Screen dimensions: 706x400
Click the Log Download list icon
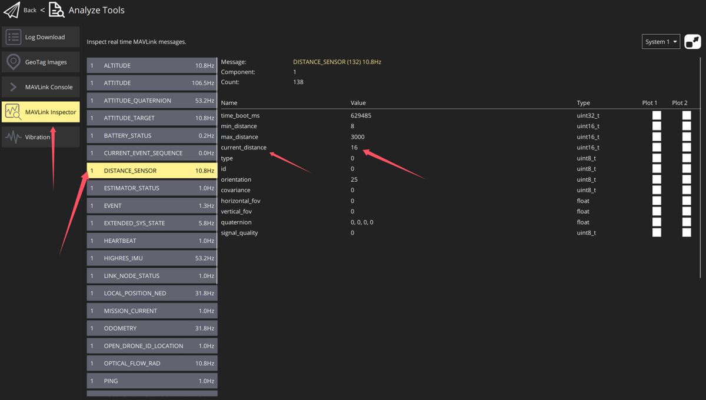click(14, 37)
